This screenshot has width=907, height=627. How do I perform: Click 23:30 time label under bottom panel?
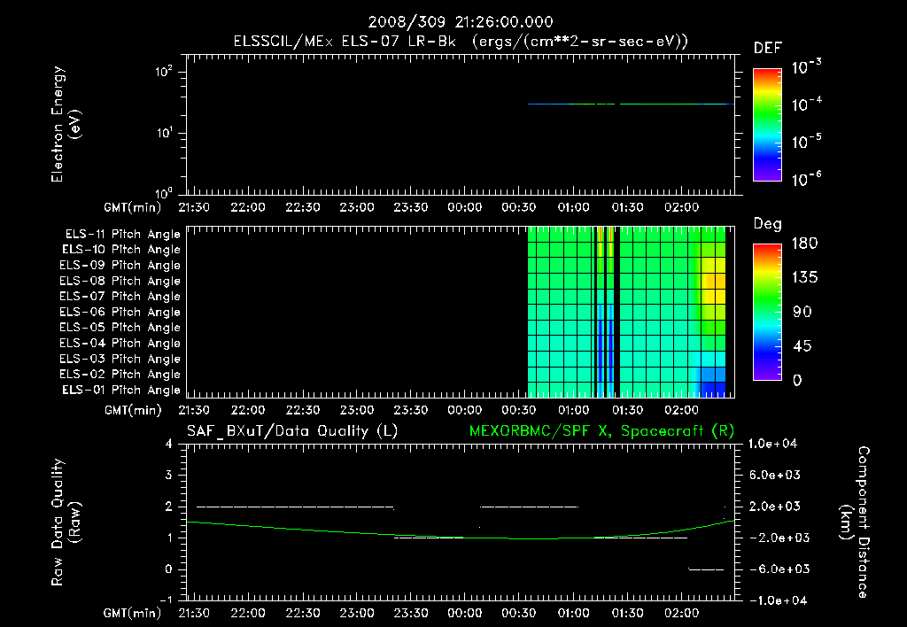410,613
